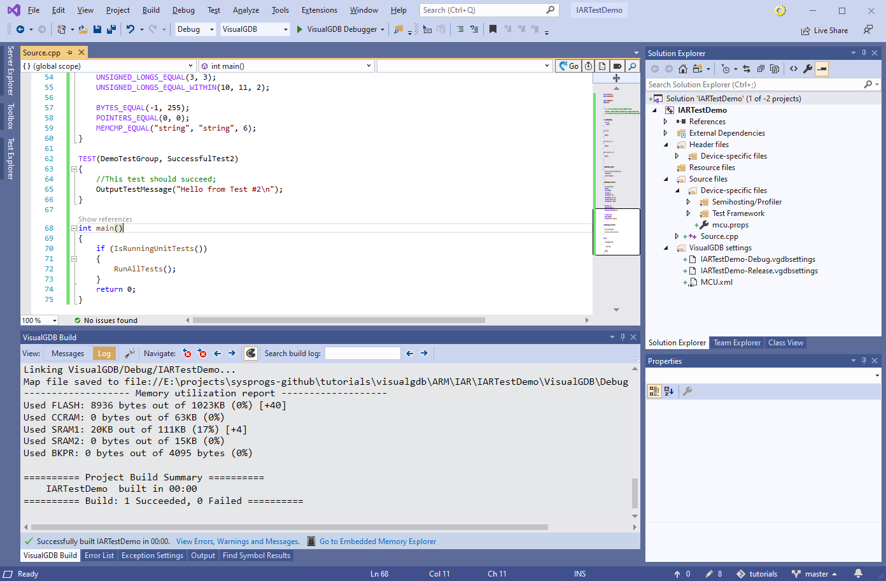Viewport: 886px width, 581px height.
Task: Click the magnifier icon beside Go bar
Action: (632, 66)
